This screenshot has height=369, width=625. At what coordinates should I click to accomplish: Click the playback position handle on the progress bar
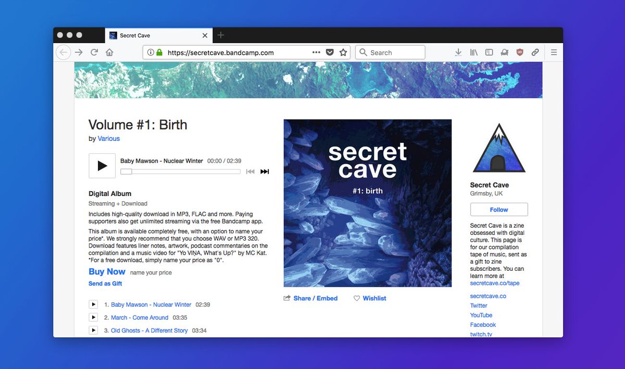(x=126, y=172)
